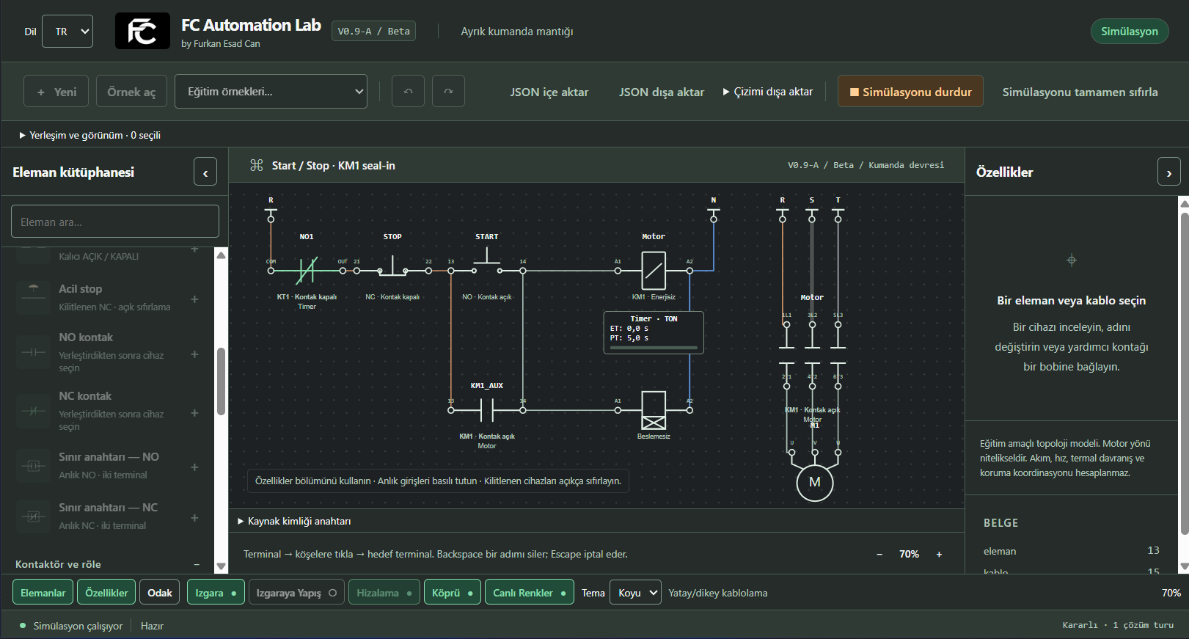Click the FC Automation Lab logo
The height and width of the screenshot is (639, 1189).
142,31
